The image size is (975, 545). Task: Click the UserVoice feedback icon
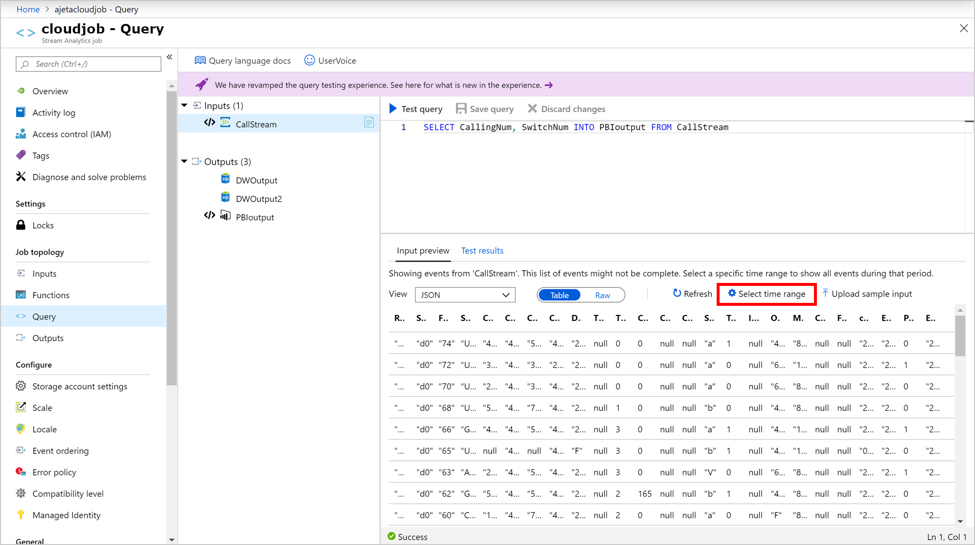309,60
